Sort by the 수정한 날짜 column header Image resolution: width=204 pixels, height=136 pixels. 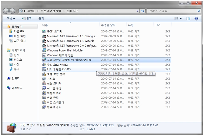click(108, 25)
